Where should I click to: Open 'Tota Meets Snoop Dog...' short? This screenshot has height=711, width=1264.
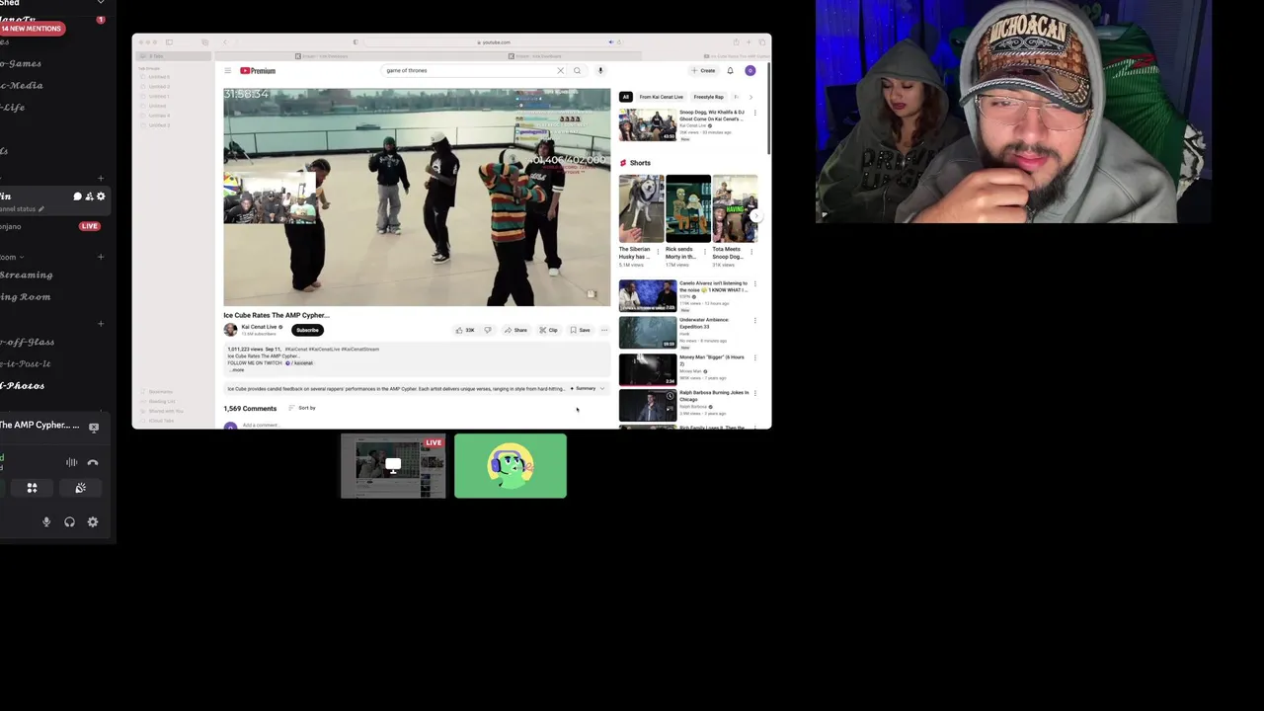(x=735, y=208)
